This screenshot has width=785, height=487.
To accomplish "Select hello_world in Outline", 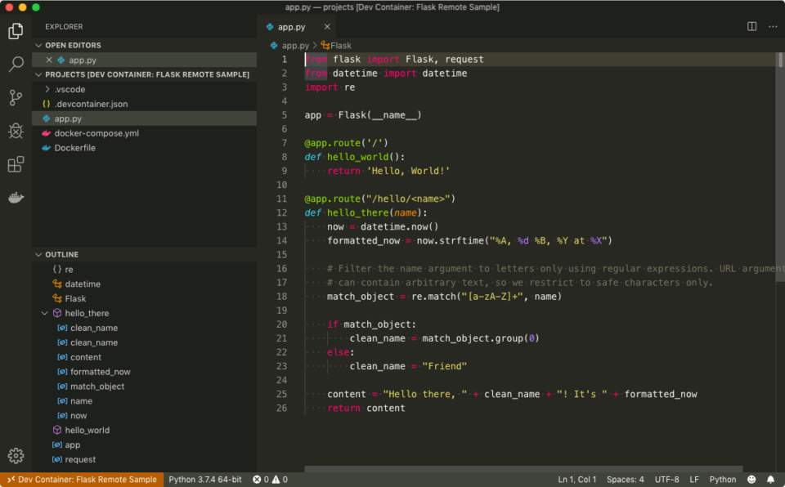I will [x=144, y=430].
